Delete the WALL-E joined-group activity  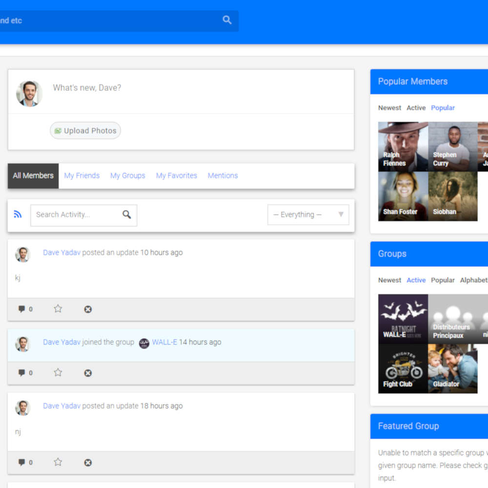(x=88, y=373)
